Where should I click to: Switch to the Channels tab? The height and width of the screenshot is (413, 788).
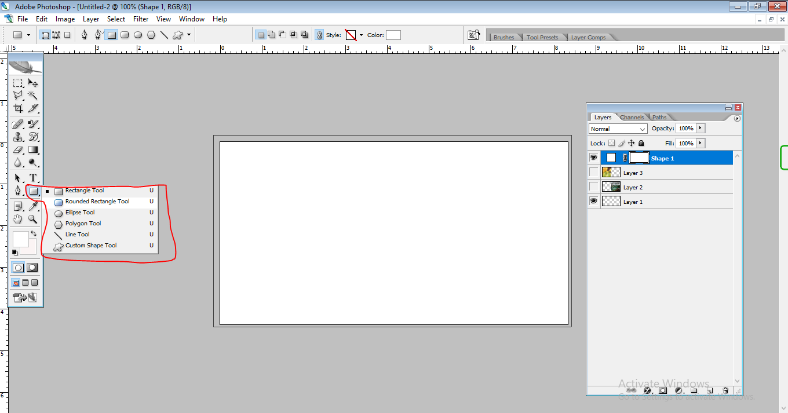coord(632,117)
